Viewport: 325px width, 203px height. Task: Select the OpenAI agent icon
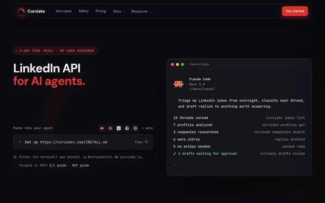click(x=136, y=128)
